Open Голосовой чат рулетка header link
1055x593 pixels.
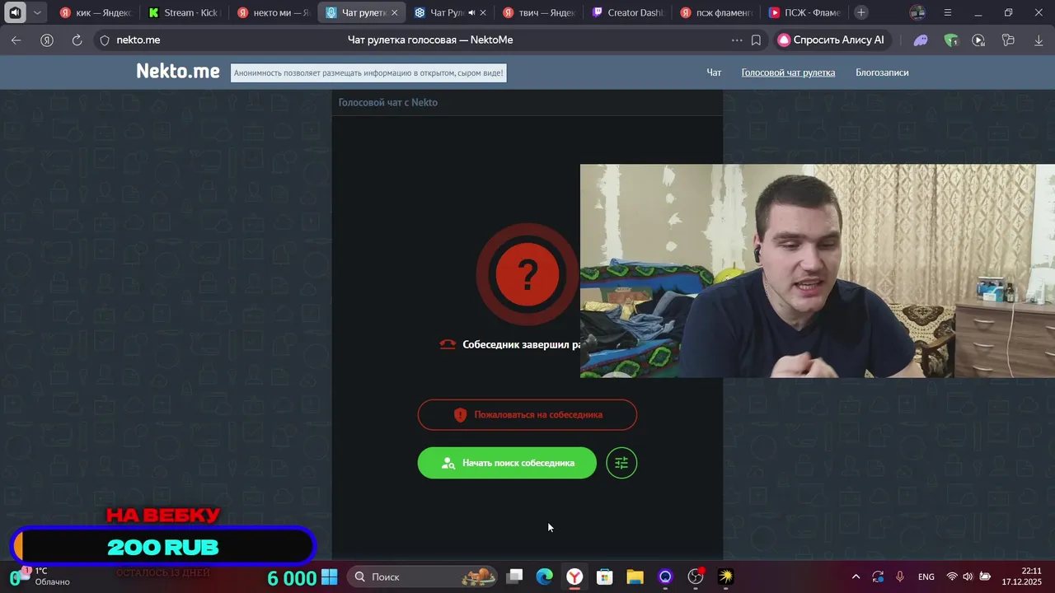click(x=788, y=72)
